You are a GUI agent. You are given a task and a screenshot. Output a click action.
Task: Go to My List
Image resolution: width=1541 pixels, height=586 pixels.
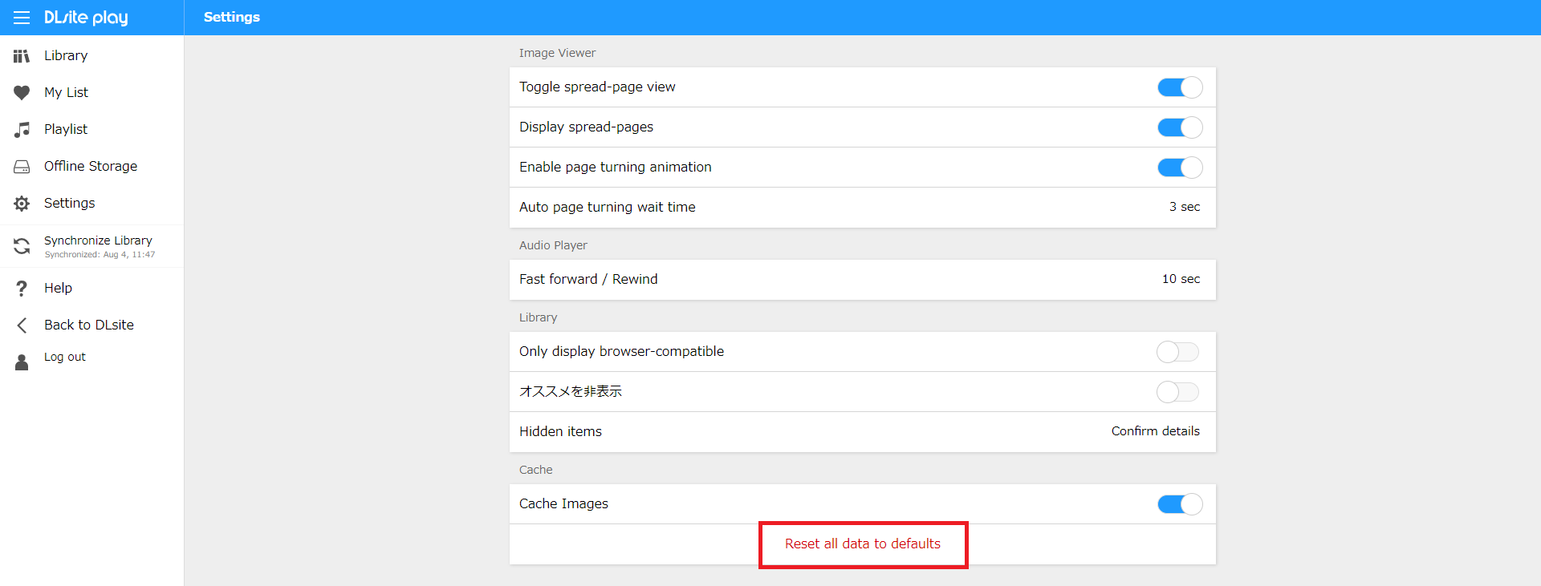point(66,92)
